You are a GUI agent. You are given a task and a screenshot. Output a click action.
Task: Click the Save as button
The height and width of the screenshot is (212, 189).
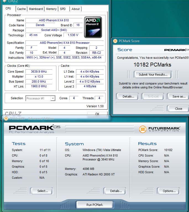pos(178,96)
